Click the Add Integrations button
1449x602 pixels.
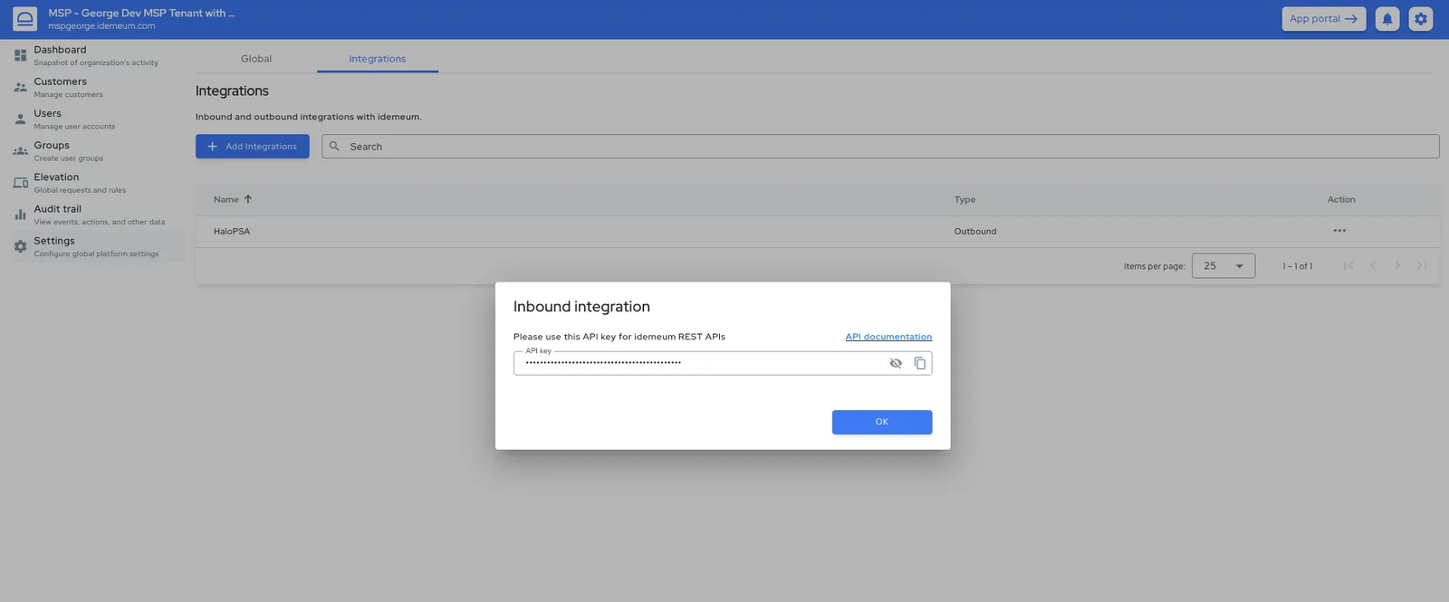click(x=253, y=147)
